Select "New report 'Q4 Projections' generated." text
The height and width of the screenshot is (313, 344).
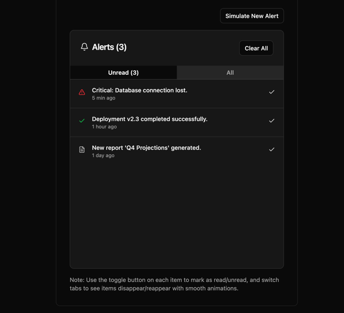146,148
